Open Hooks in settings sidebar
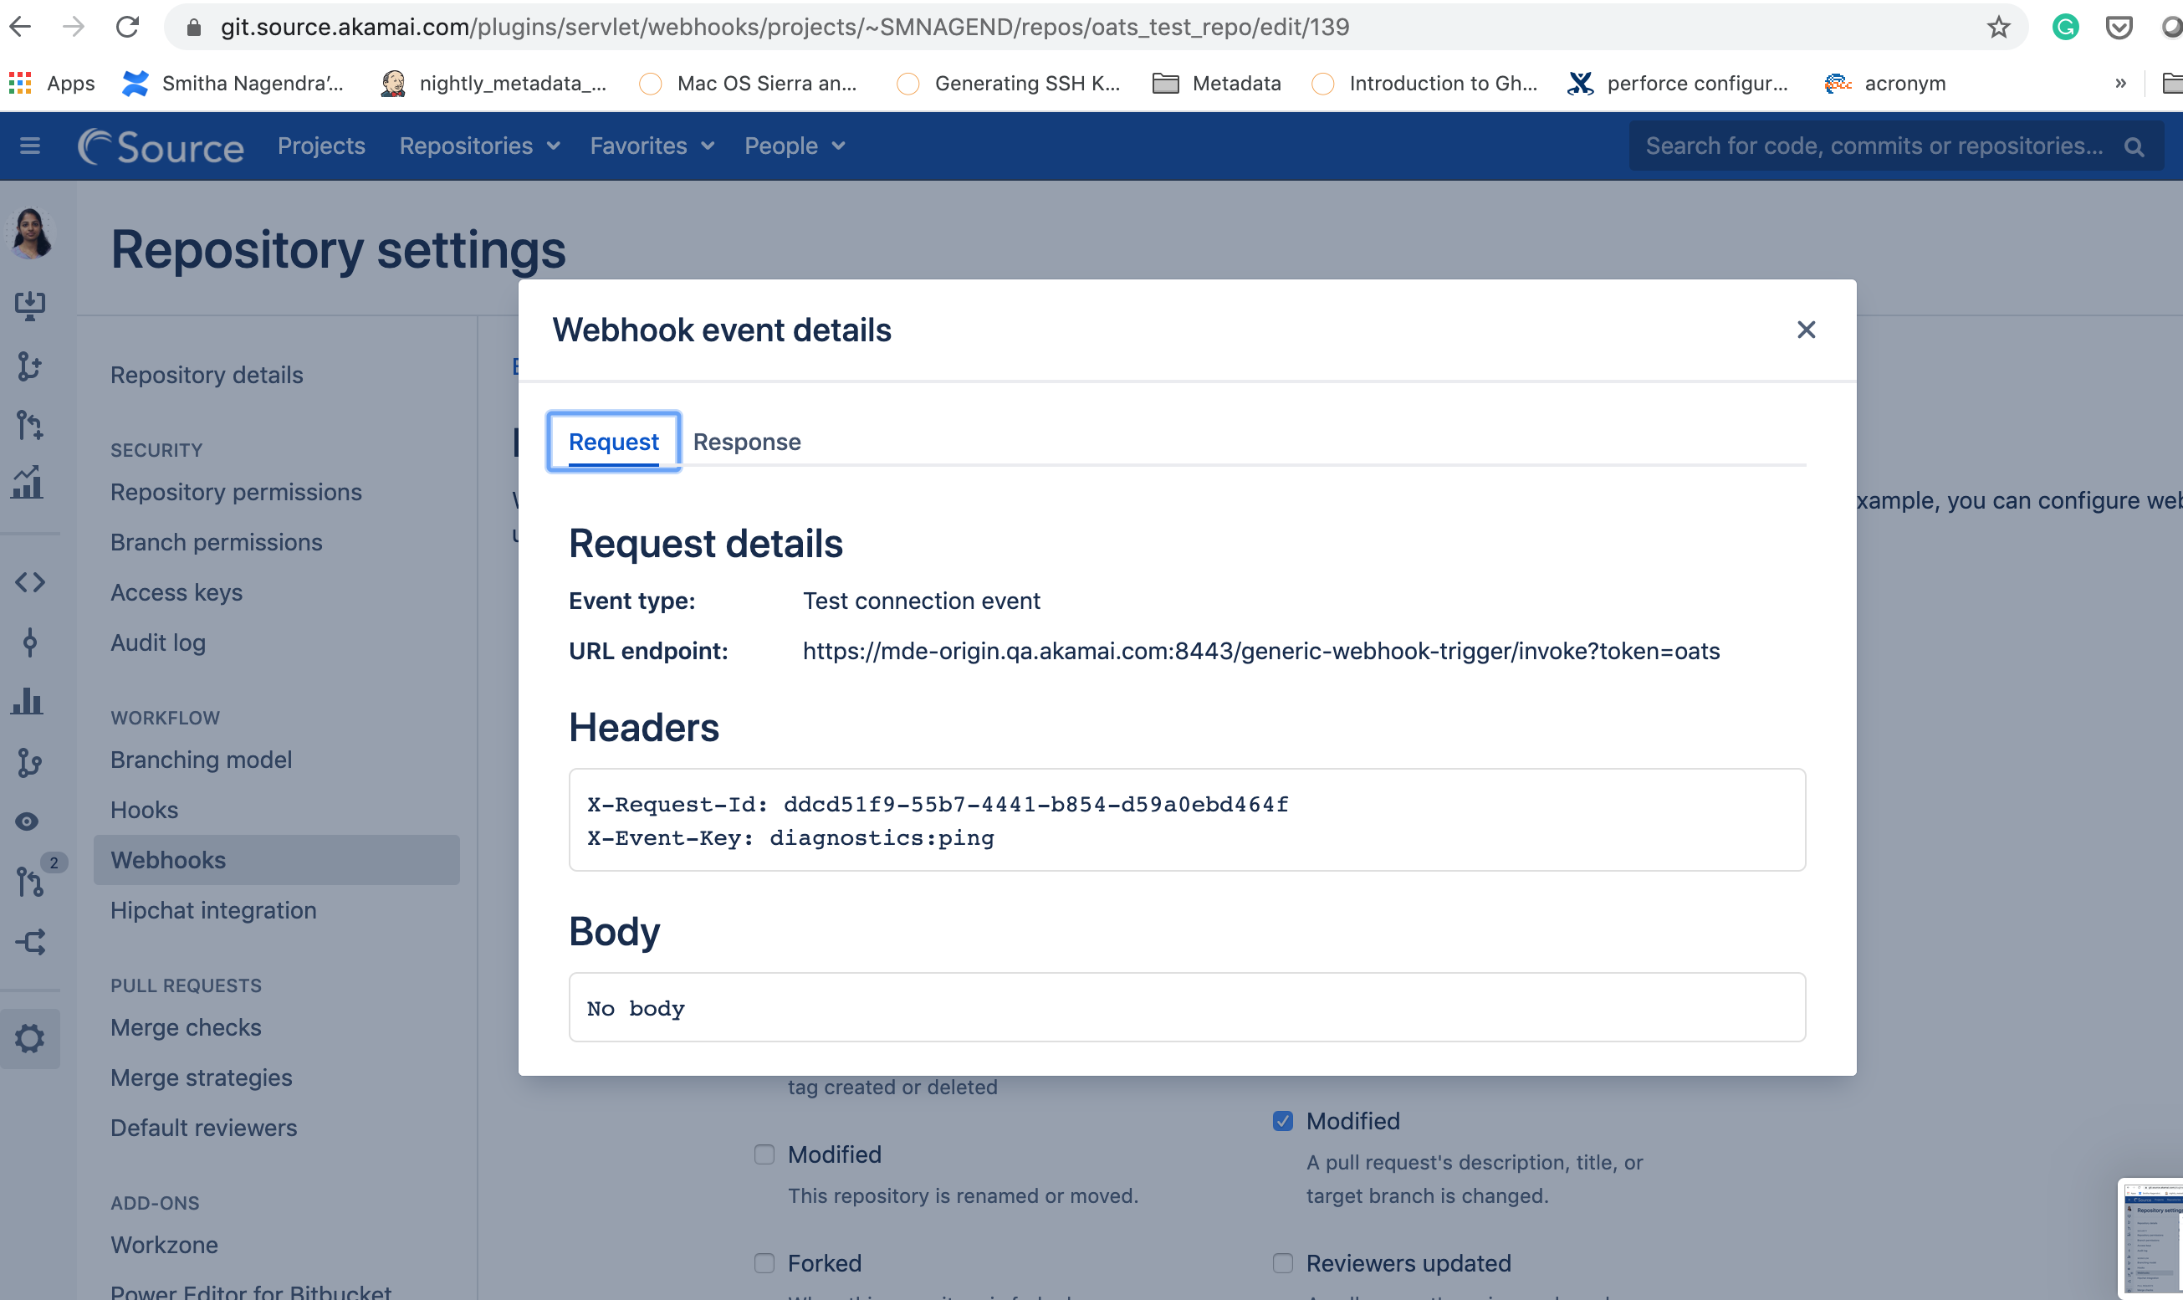The image size is (2183, 1300). click(145, 810)
